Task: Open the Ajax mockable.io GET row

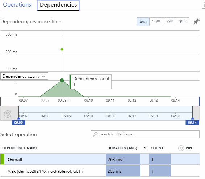Action: click(x=100, y=171)
